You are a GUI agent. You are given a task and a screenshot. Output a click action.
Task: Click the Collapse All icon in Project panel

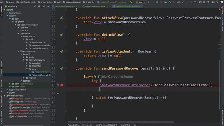(x=39, y=6)
